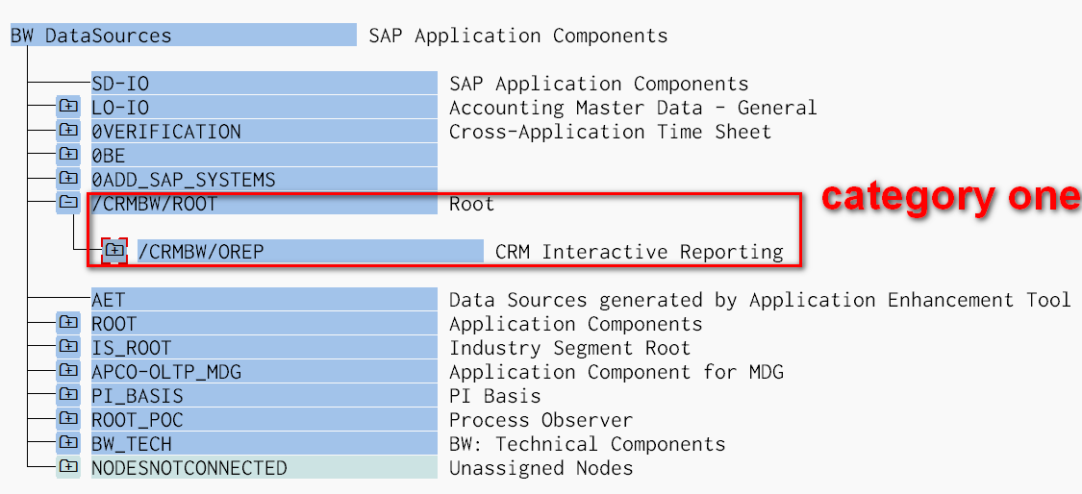Viewport: 1082px width, 494px height.
Task: Expand the 0BE folder node
Action: coord(67,155)
